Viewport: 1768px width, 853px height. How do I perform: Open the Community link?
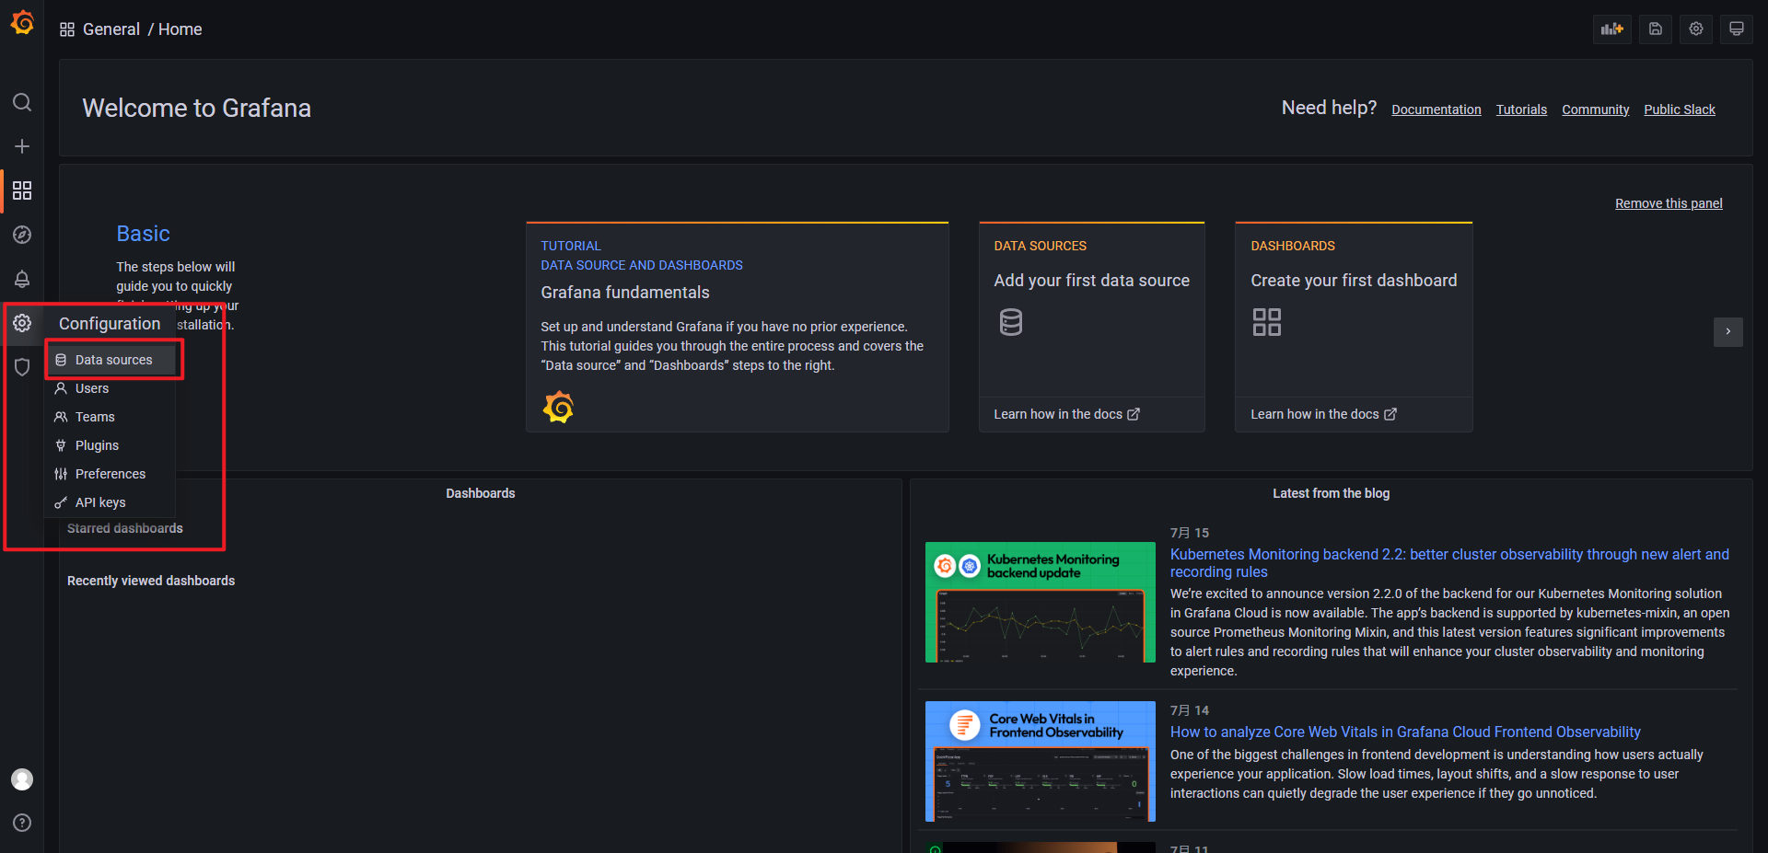[1596, 110]
